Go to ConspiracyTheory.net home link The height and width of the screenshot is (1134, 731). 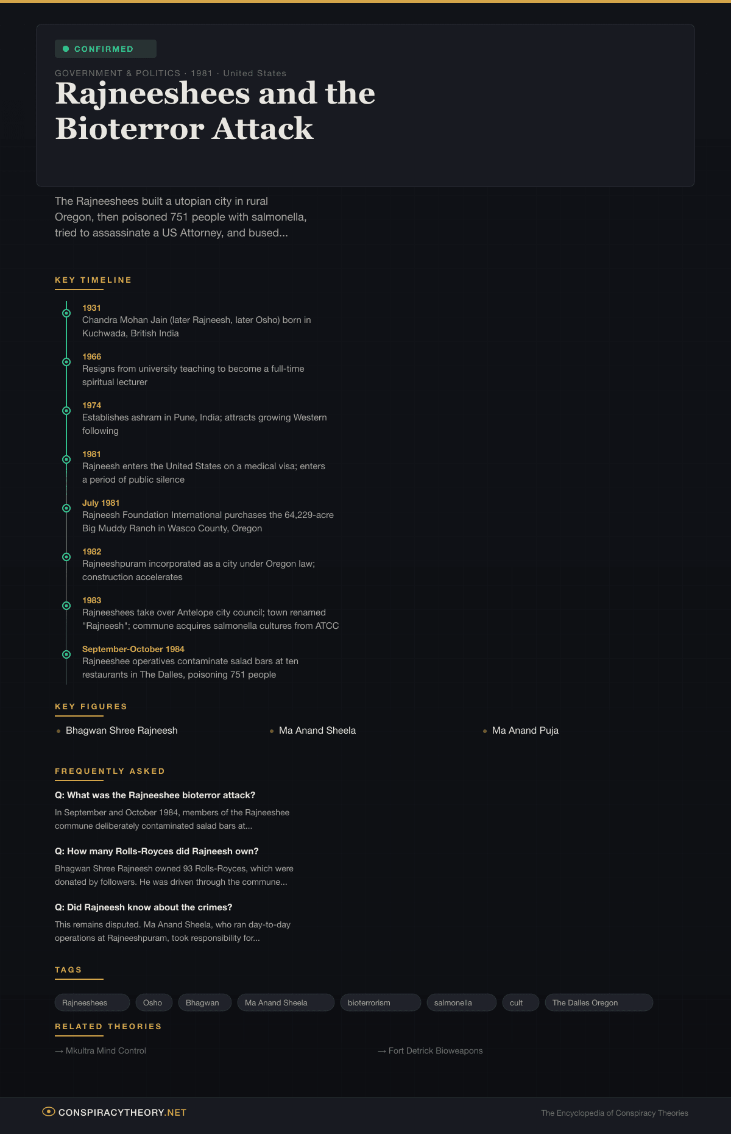click(122, 1113)
